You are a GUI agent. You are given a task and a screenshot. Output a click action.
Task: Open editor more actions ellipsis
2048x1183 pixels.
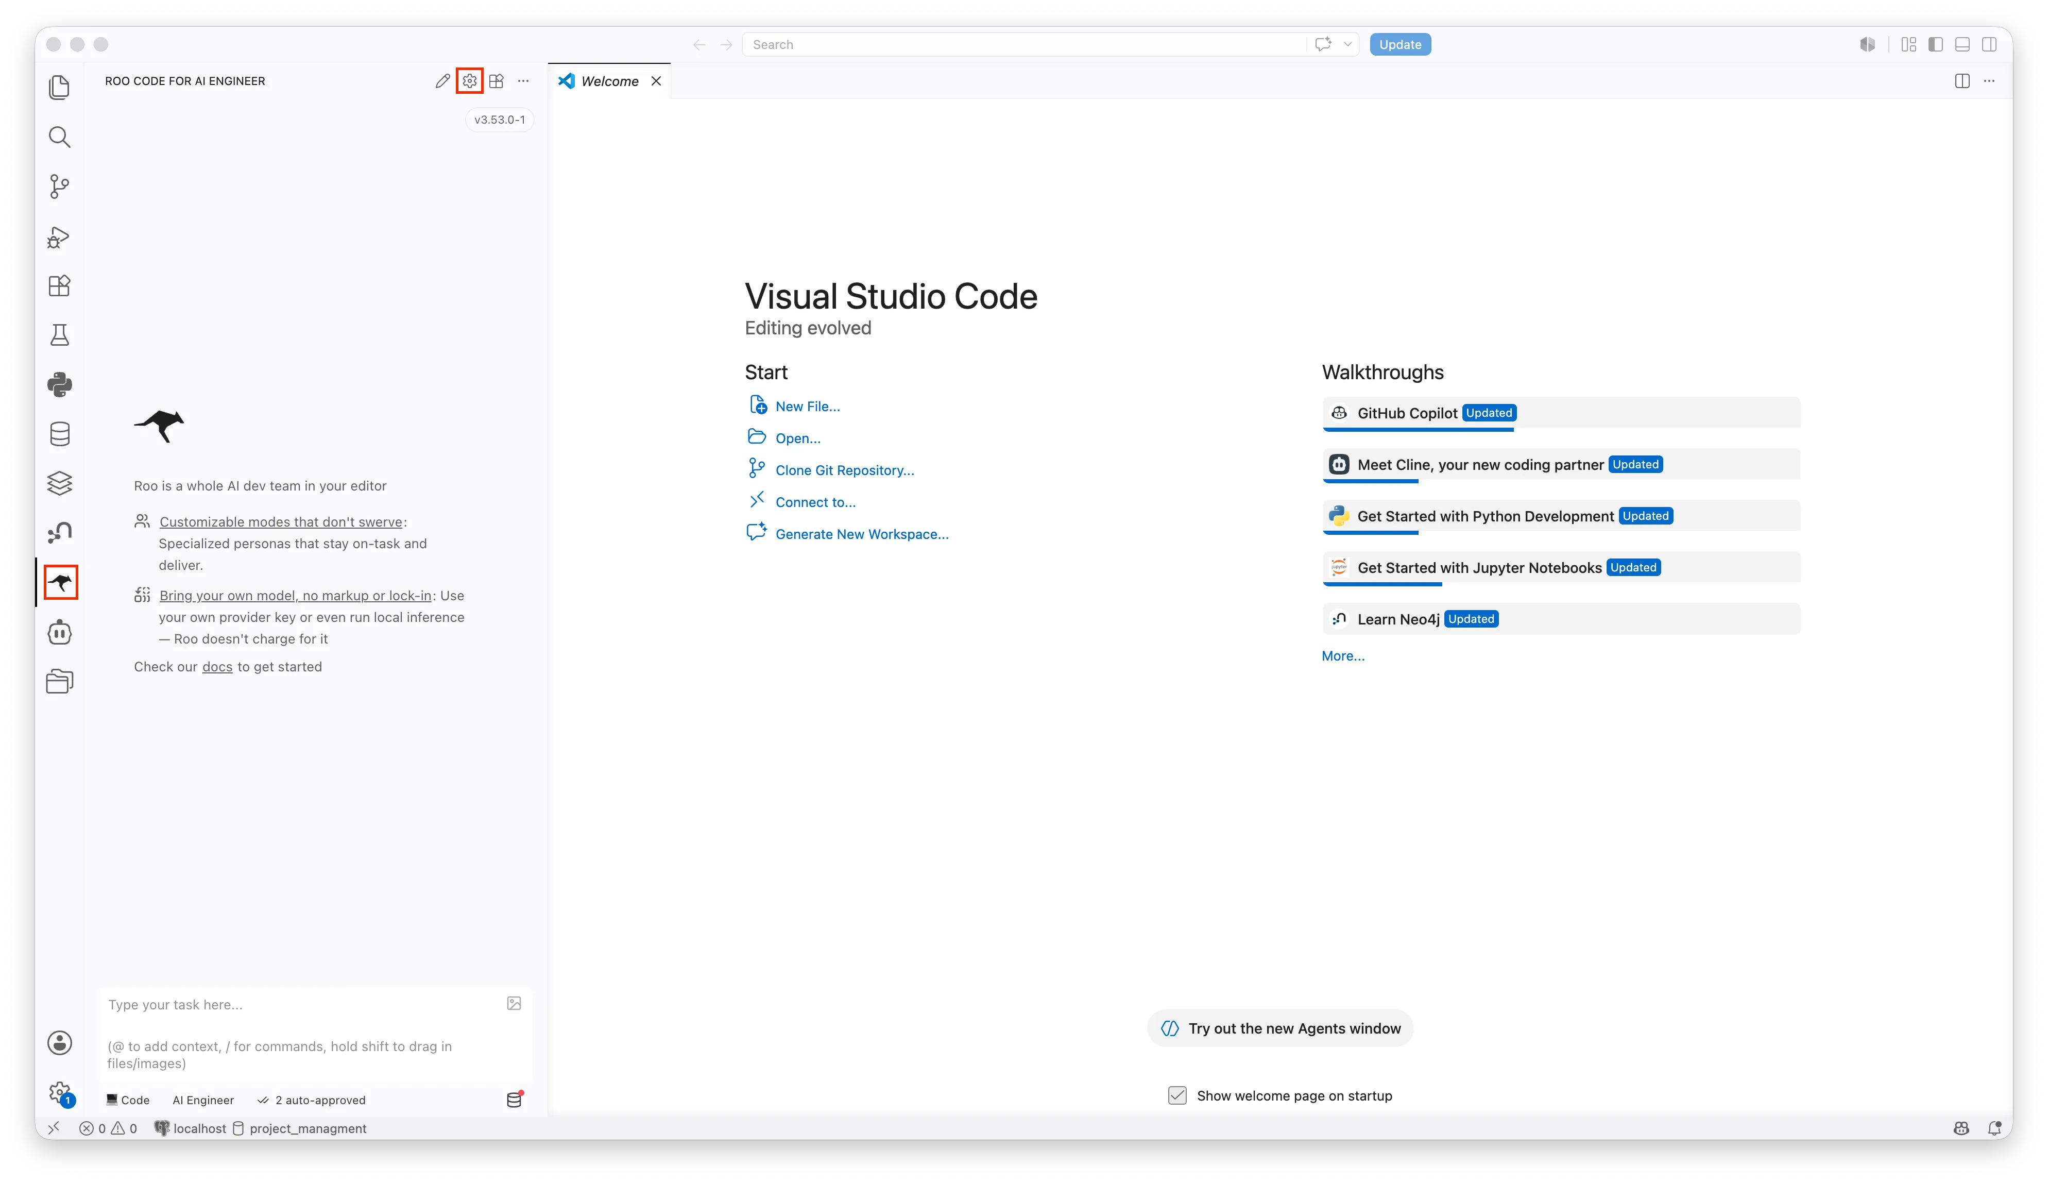pyautogui.click(x=1989, y=80)
